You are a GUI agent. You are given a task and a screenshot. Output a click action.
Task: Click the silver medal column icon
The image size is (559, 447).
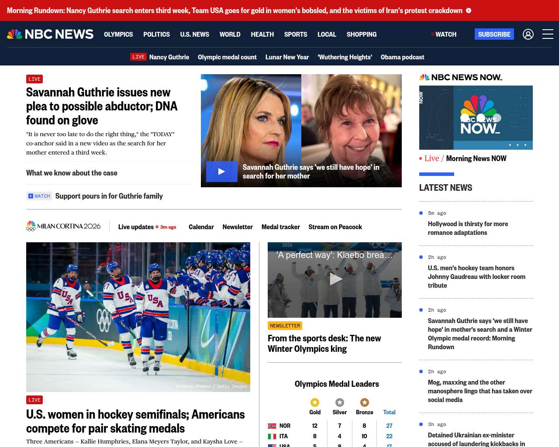pos(339,402)
